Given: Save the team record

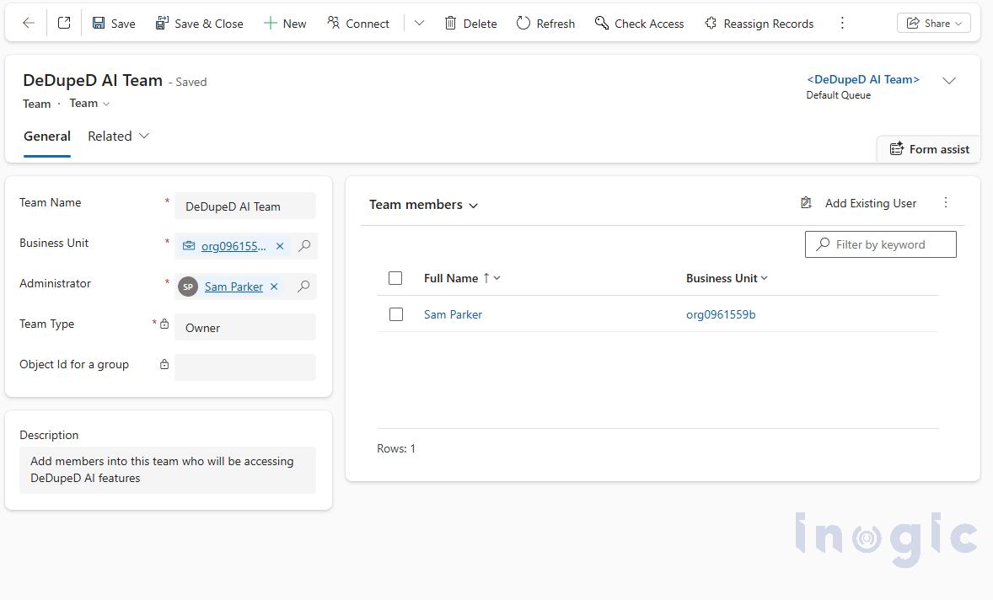Looking at the screenshot, I should (113, 24).
